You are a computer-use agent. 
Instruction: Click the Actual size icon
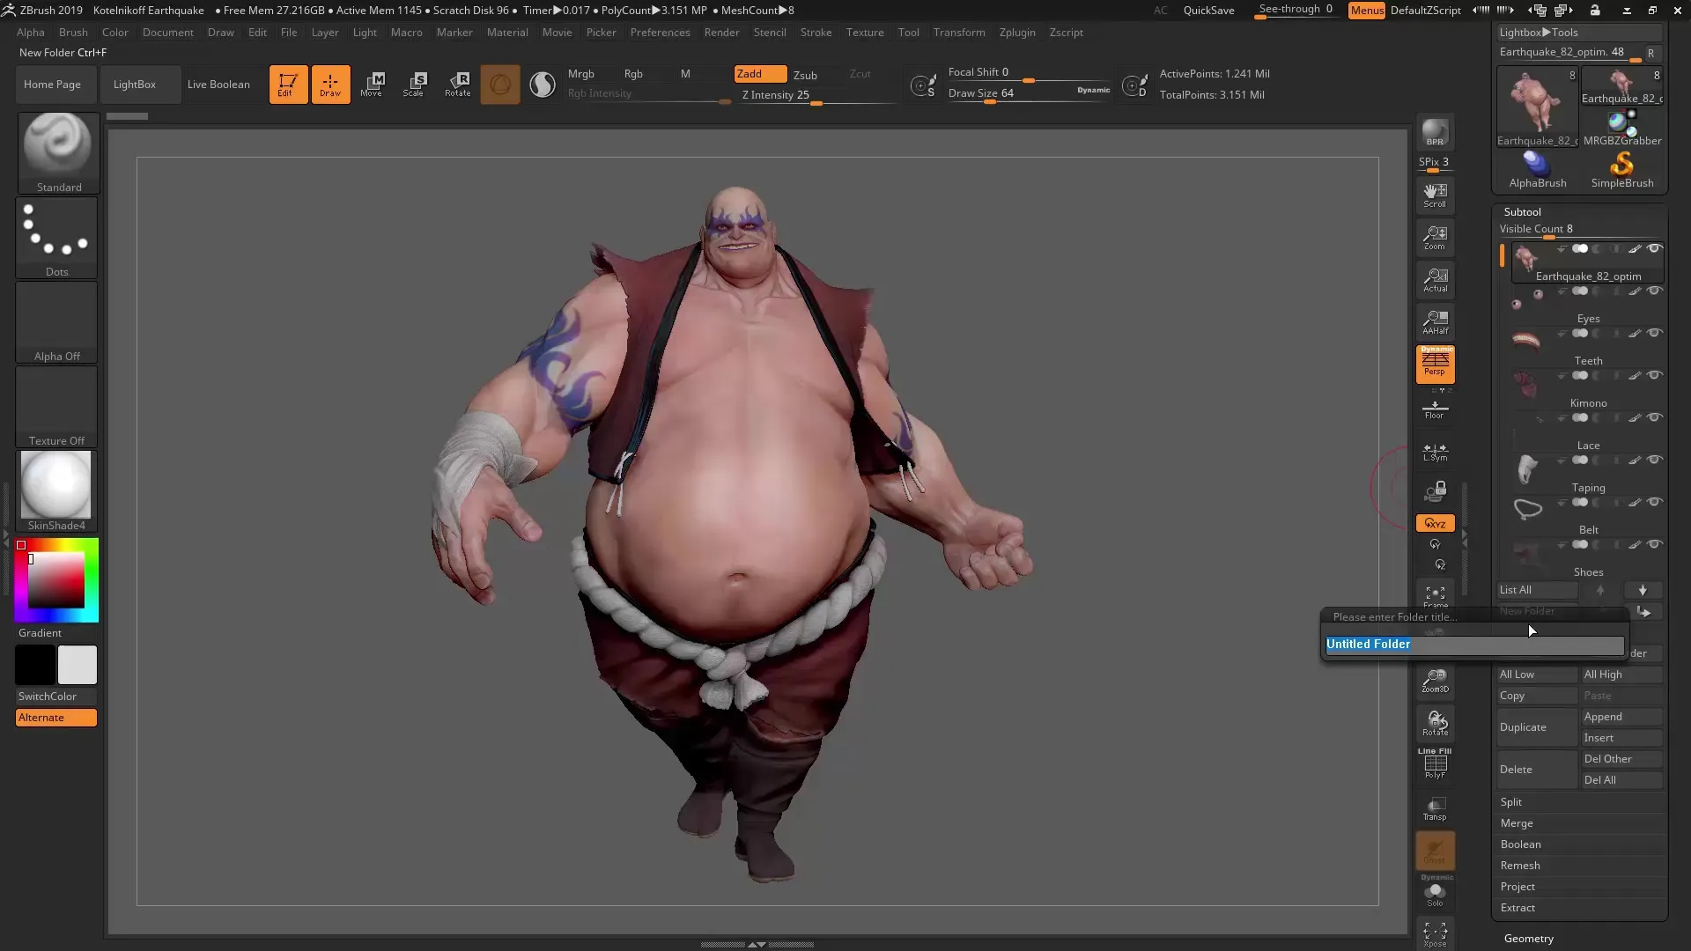pos(1435,280)
